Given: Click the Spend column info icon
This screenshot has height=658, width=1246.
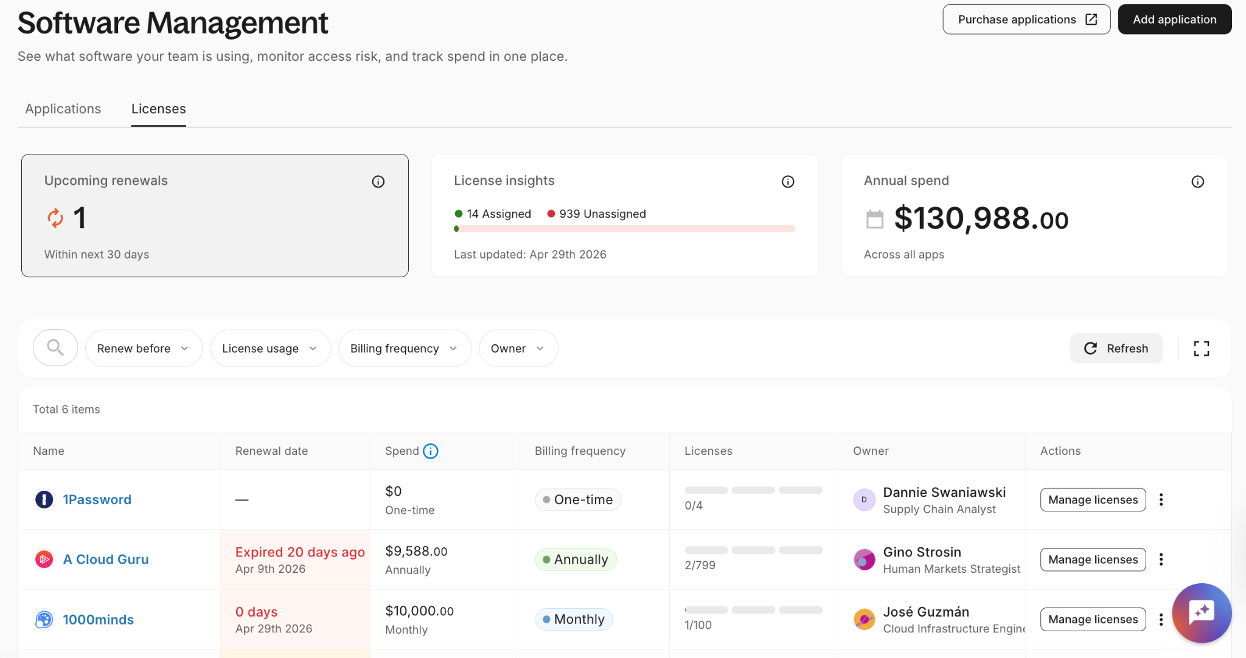Looking at the screenshot, I should pos(431,451).
